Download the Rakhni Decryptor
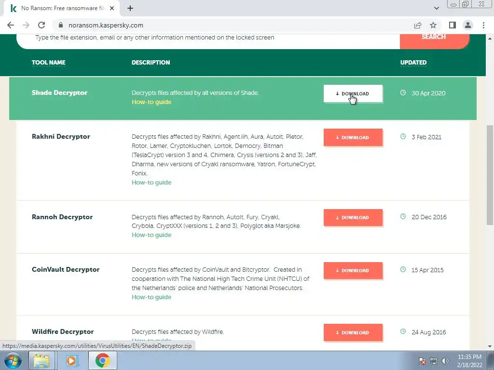This screenshot has height=370, width=494. pyautogui.click(x=353, y=137)
